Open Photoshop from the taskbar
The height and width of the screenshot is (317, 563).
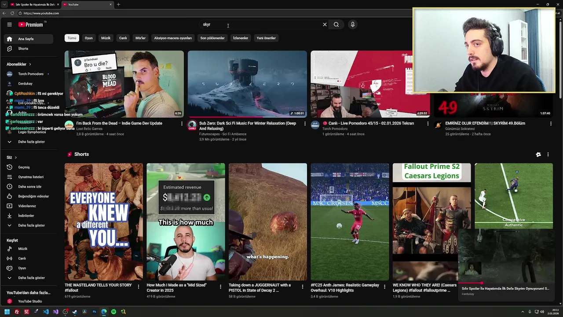pos(94,312)
